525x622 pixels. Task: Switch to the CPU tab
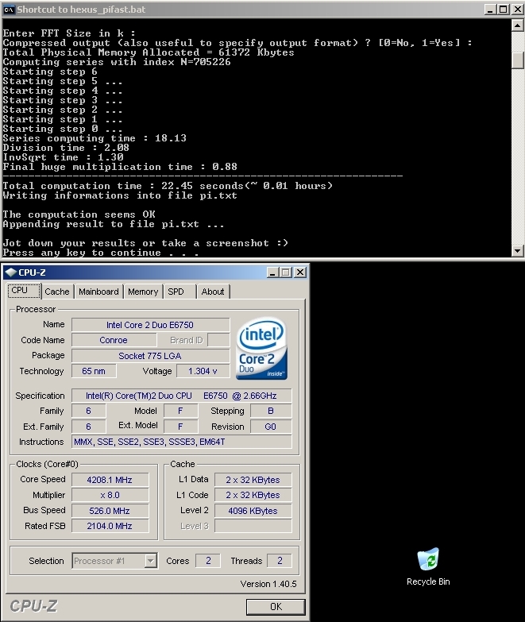(x=24, y=291)
